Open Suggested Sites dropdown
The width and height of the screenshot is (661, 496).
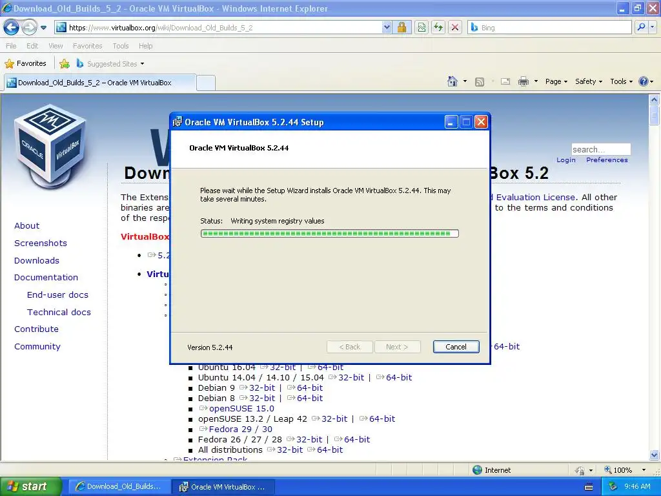click(110, 64)
